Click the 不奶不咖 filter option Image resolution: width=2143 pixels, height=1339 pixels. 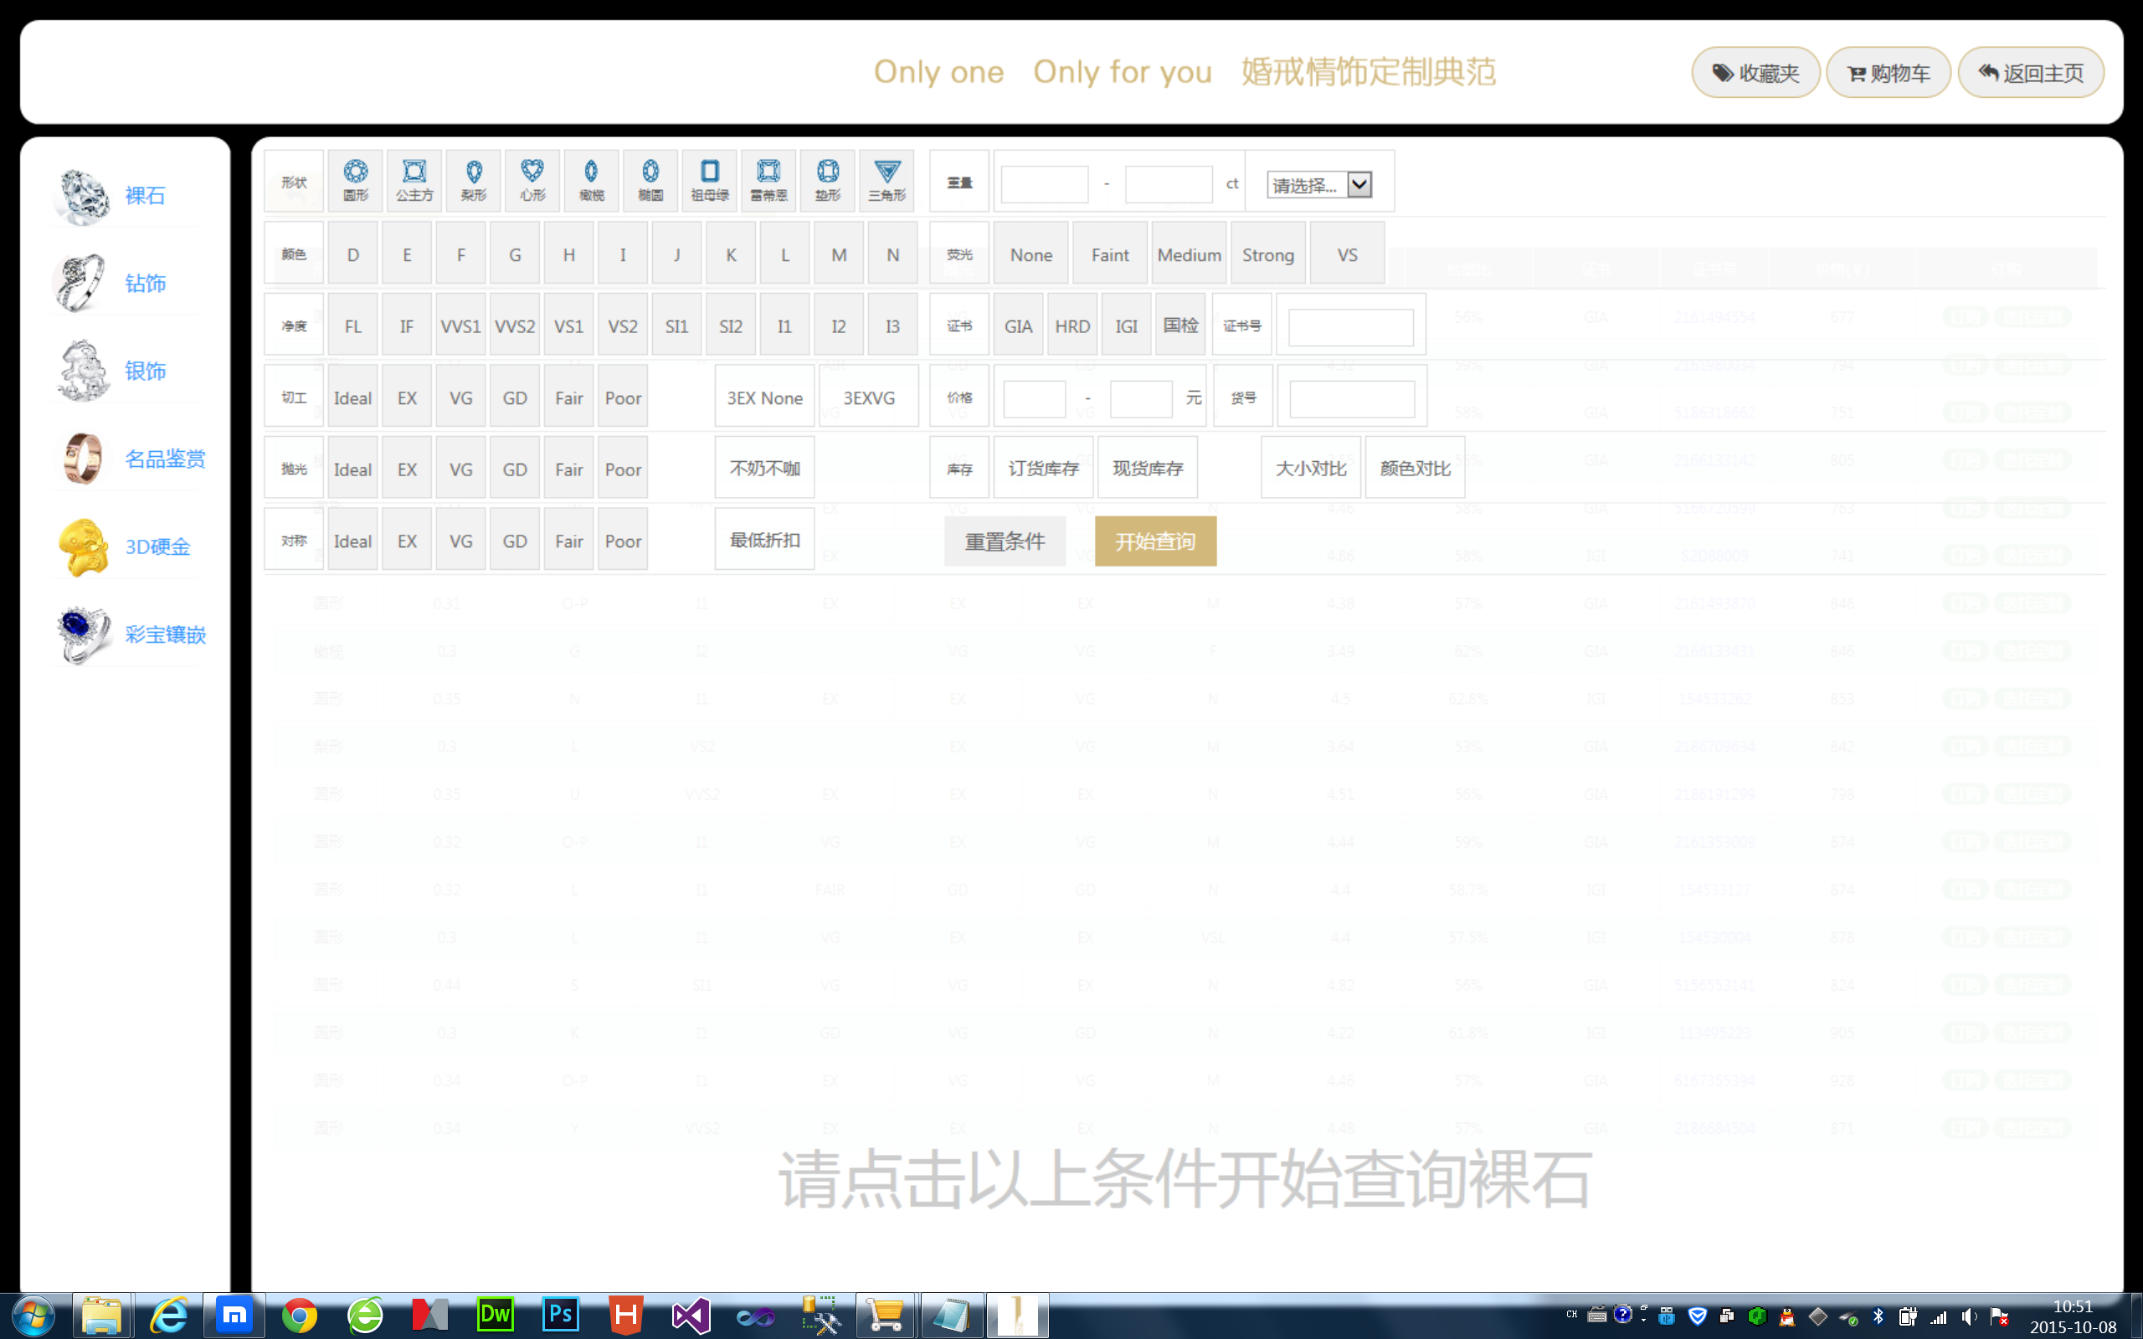765,469
